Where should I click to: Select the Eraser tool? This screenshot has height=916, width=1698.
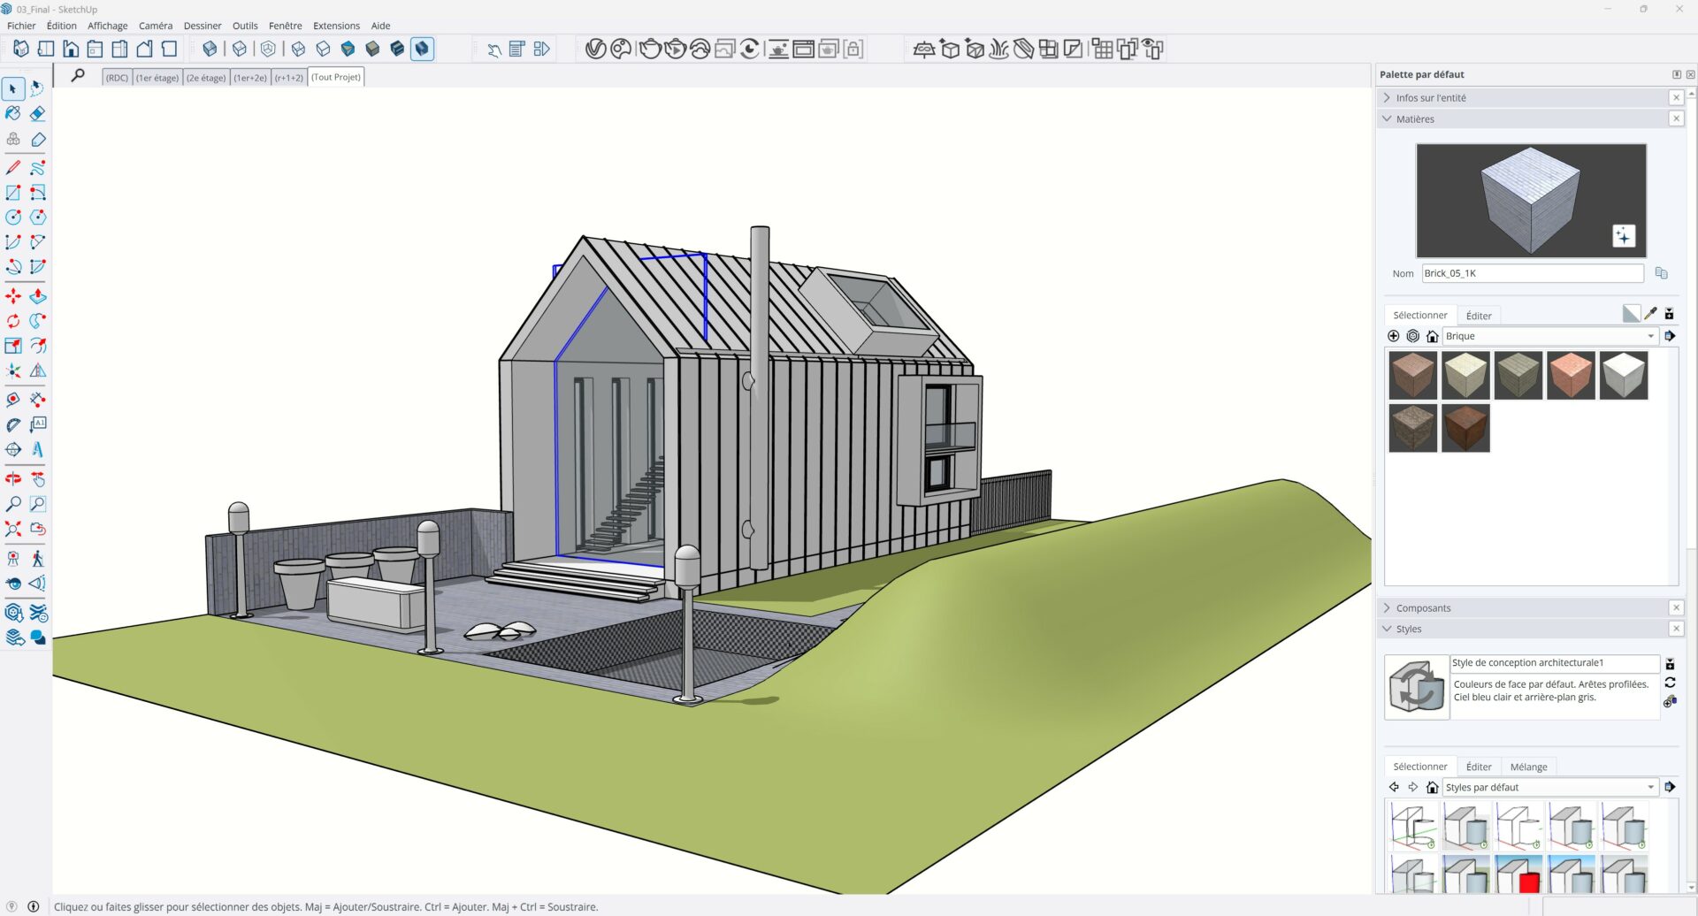pyautogui.click(x=37, y=114)
